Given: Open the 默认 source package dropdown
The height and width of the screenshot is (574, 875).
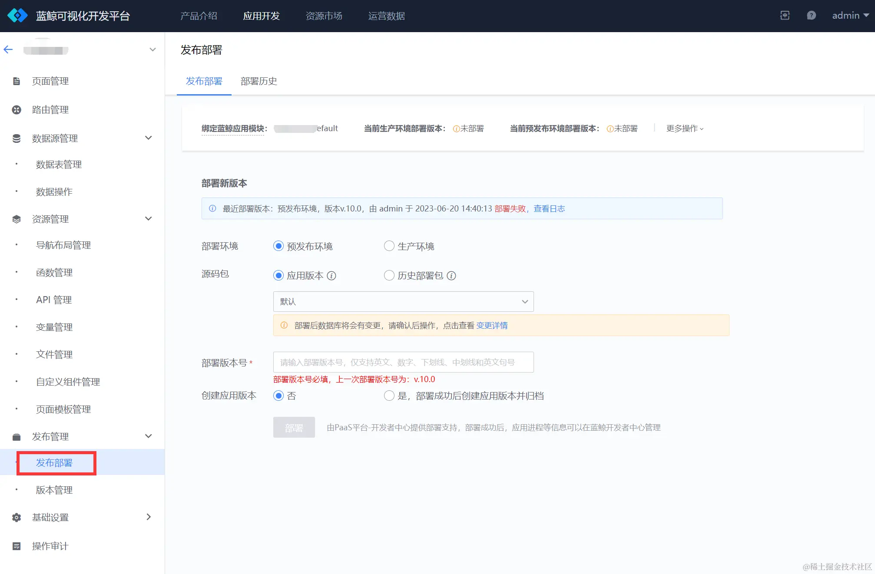Looking at the screenshot, I should point(403,301).
